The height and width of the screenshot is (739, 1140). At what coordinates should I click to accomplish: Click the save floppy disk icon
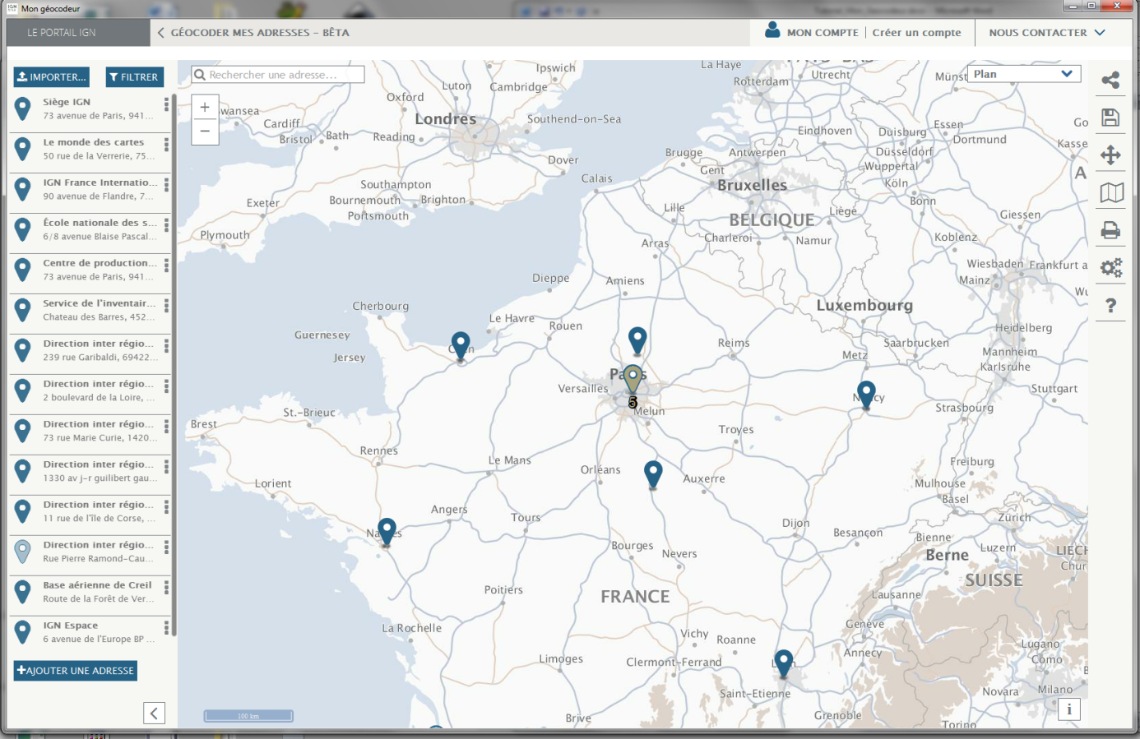pyautogui.click(x=1110, y=118)
